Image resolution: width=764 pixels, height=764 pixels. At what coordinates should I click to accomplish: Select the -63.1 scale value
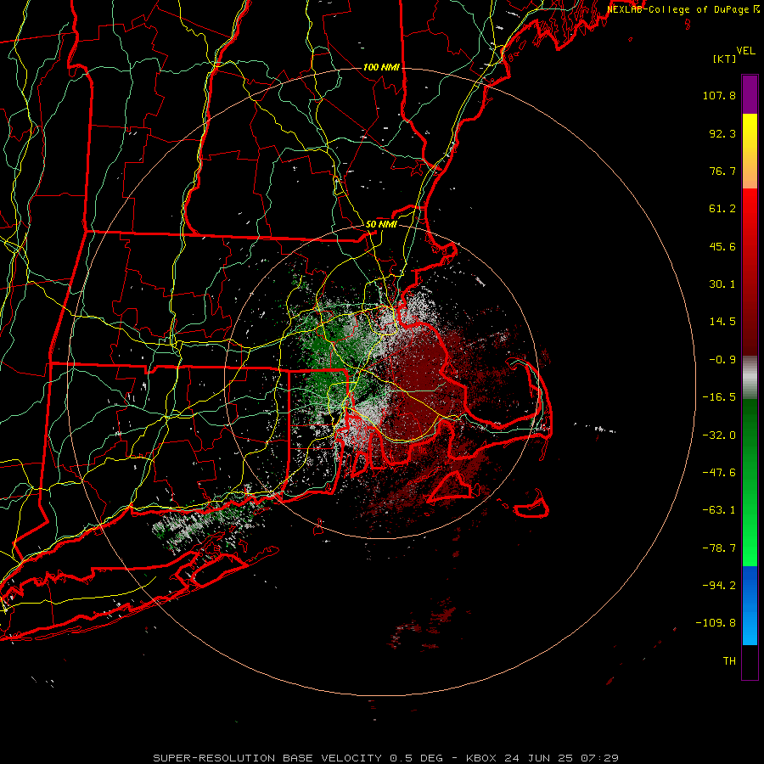[x=719, y=510]
